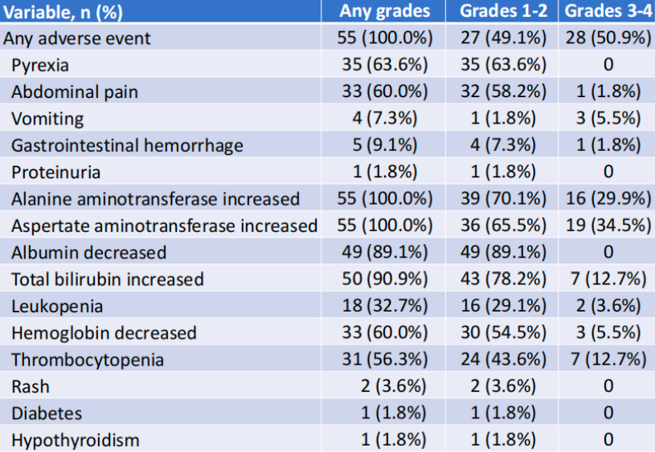Click the 'Grades 1-2' column header
Viewport: 655px width, 452px height.
pos(503,11)
